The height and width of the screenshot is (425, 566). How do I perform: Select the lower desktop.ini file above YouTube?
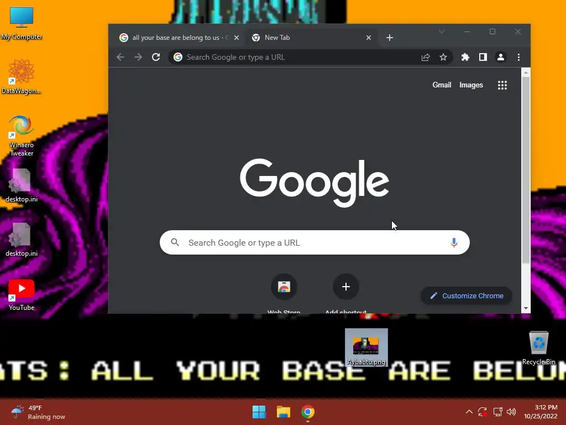click(22, 239)
